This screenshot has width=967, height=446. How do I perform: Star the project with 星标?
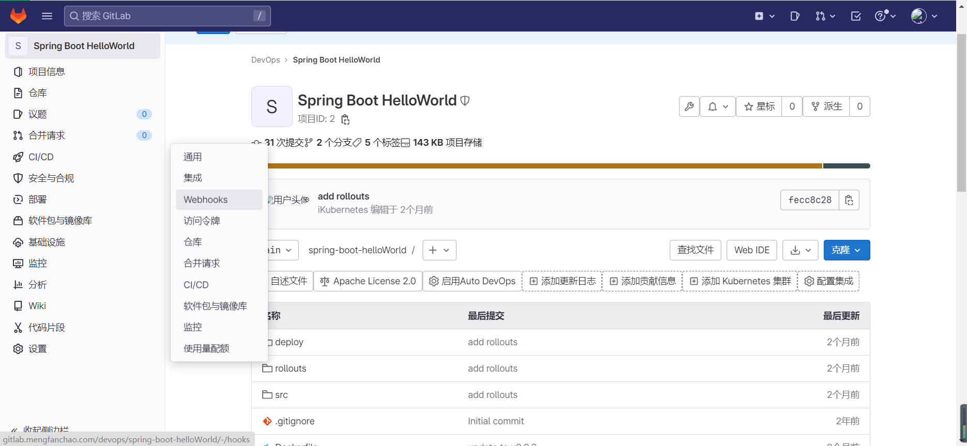click(759, 106)
